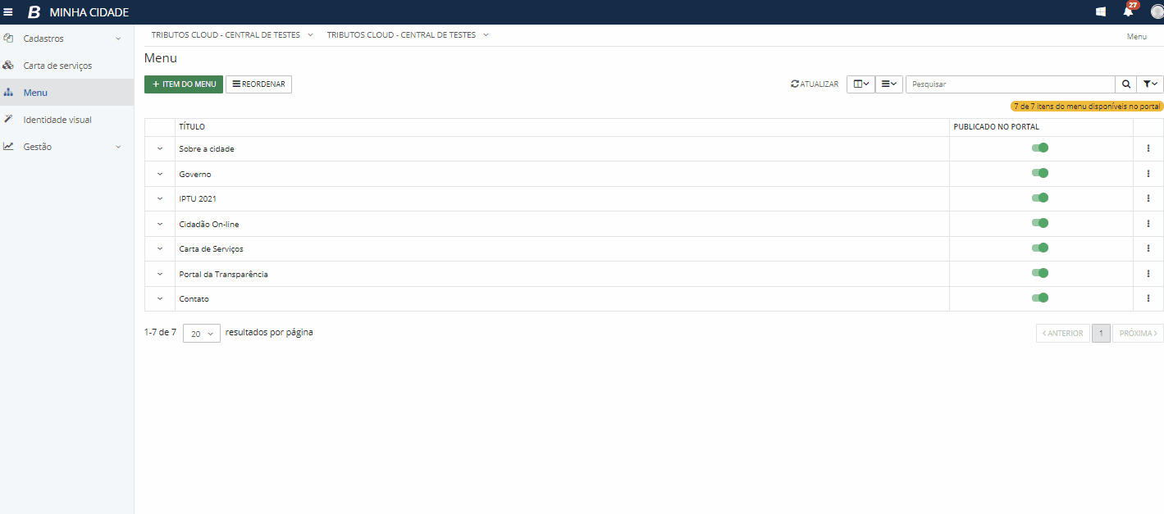Go to Identidade visual in sidebar

(x=57, y=120)
